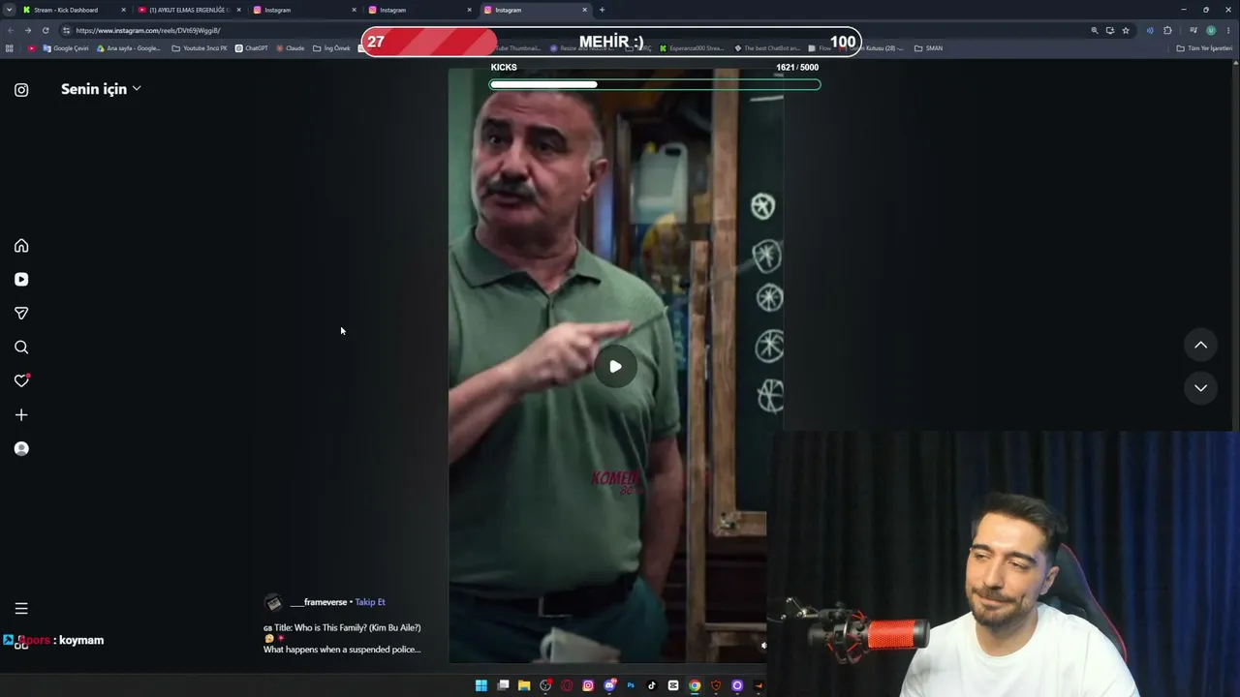The width and height of the screenshot is (1240, 697).
Task: Open Chrome three-dot menu
Action: (1228, 30)
